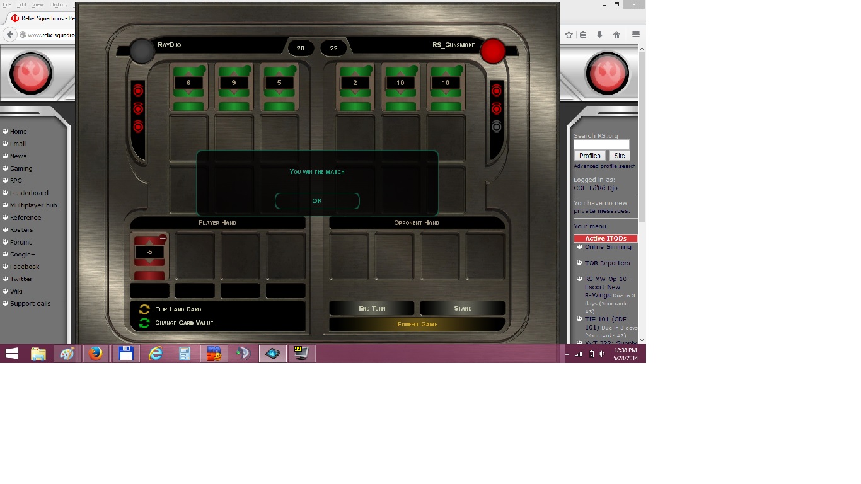Image resolution: width=861 pixels, height=484 pixels.
Task: Click the grey turn indicator beside RayDjo
Action: (142, 51)
